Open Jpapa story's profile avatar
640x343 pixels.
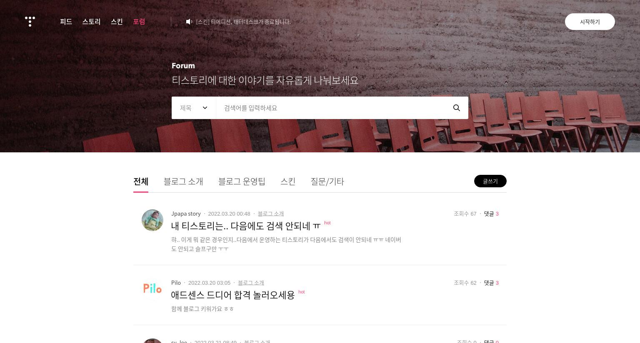tap(152, 220)
